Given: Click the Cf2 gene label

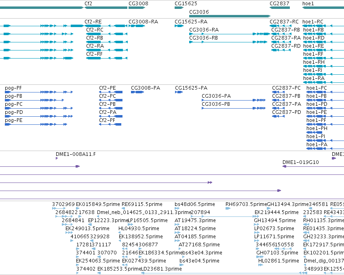Looking at the screenshot, I should tap(88, 4).
